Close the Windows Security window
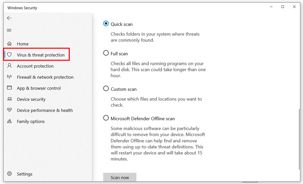The image size is (303, 184). 294,7
